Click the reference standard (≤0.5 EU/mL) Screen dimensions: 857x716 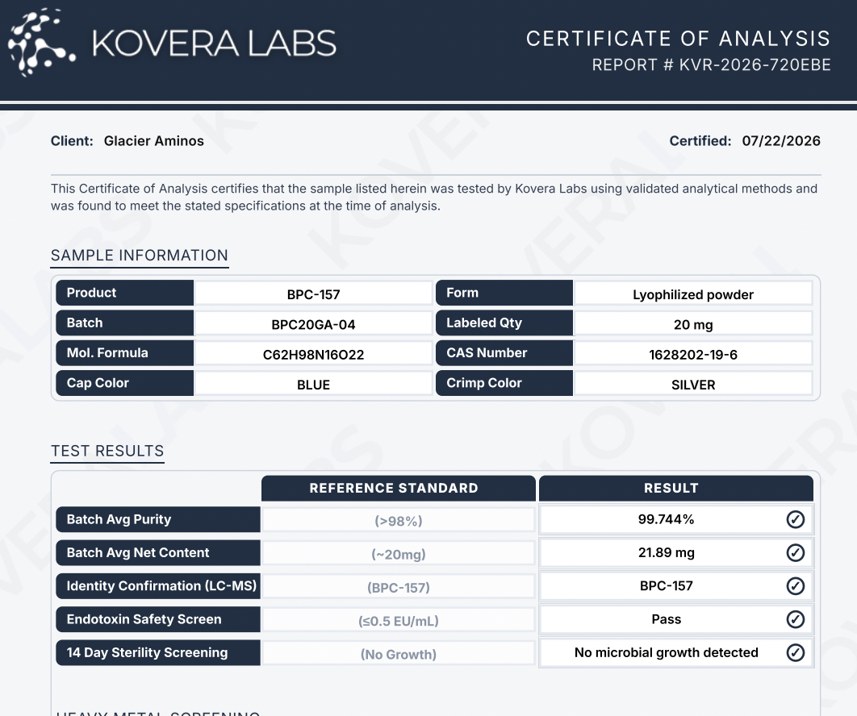[399, 620]
